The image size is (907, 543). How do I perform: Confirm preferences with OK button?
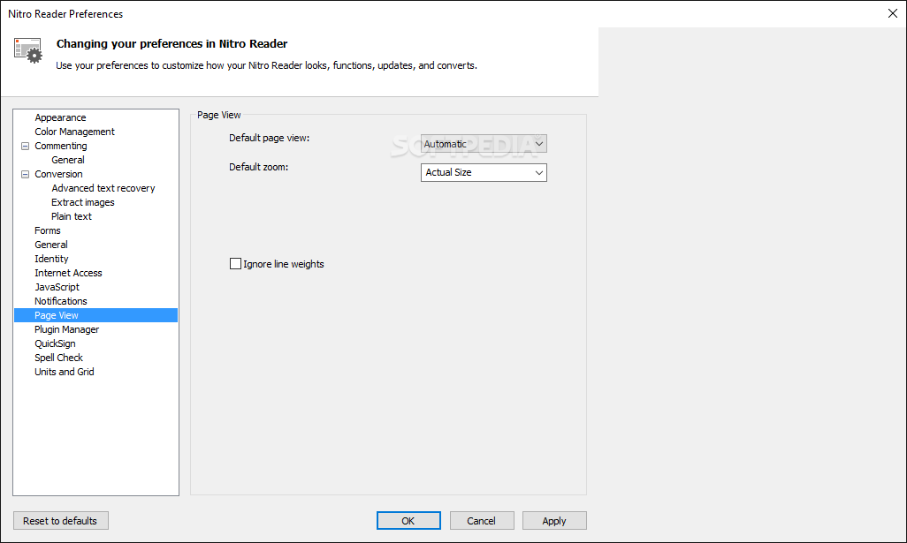[408, 520]
